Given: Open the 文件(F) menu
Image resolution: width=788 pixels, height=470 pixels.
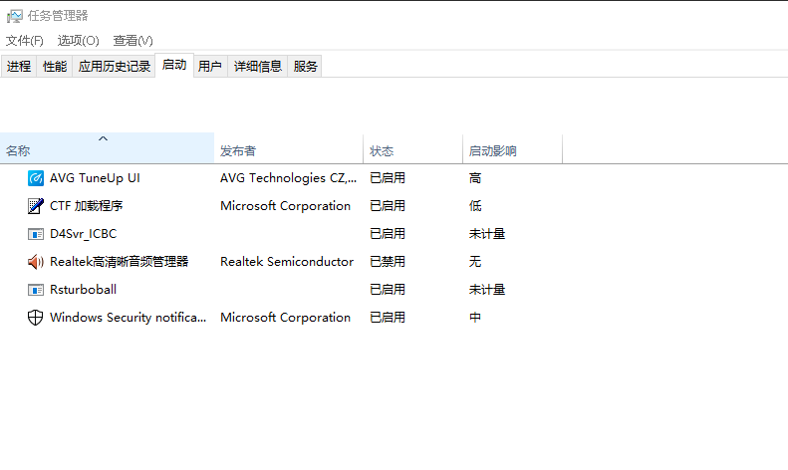Looking at the screenshot, I should 25,41.
